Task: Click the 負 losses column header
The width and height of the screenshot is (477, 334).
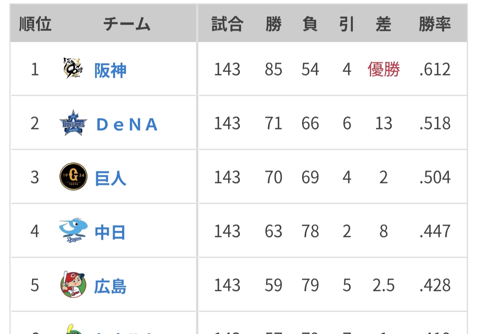Action: pos(310,24)
